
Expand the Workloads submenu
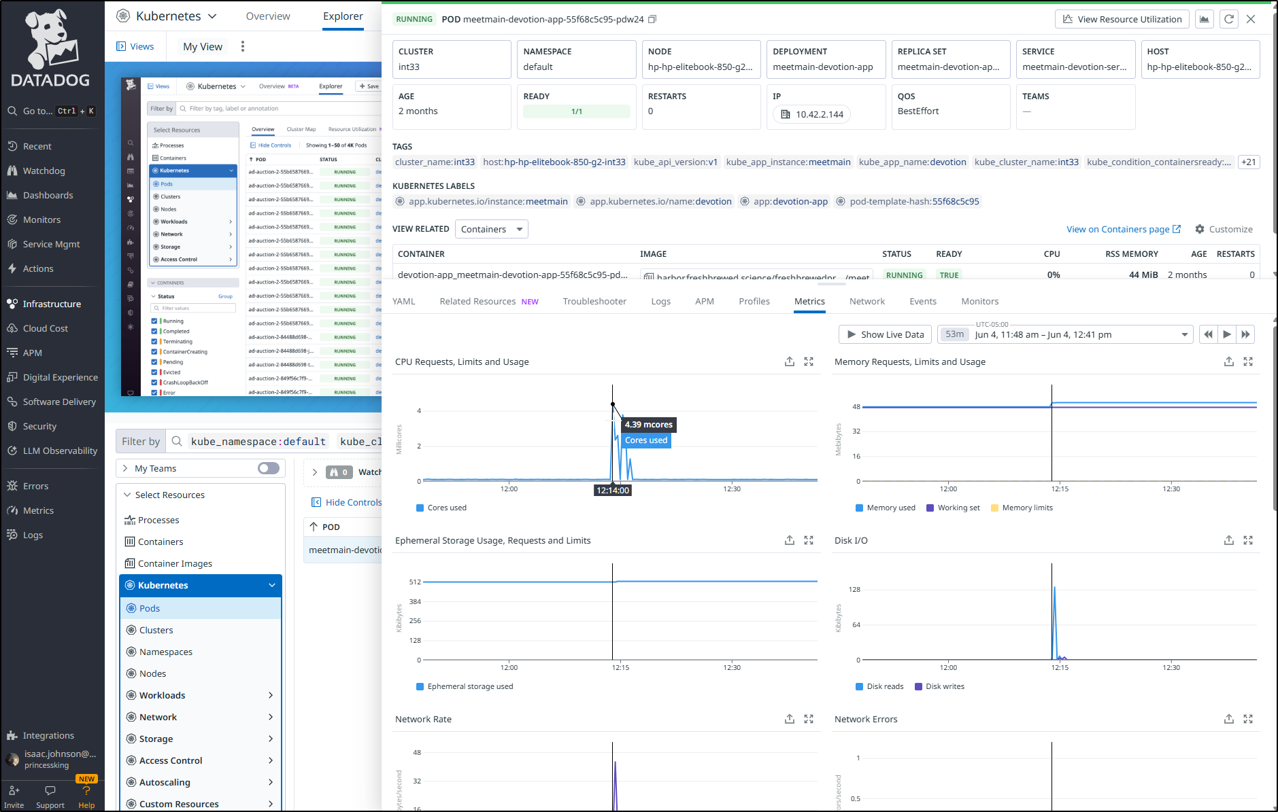[271, 695]
